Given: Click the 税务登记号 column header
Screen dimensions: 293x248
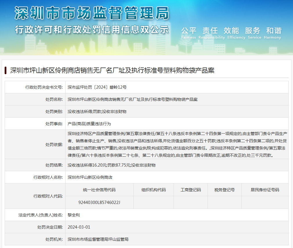Looking at the screenshot, I should (x=224, y=190).
